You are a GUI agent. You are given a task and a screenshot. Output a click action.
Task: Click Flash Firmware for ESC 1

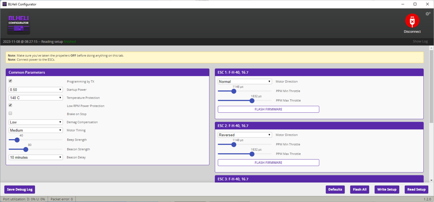(x=268, y=109)
